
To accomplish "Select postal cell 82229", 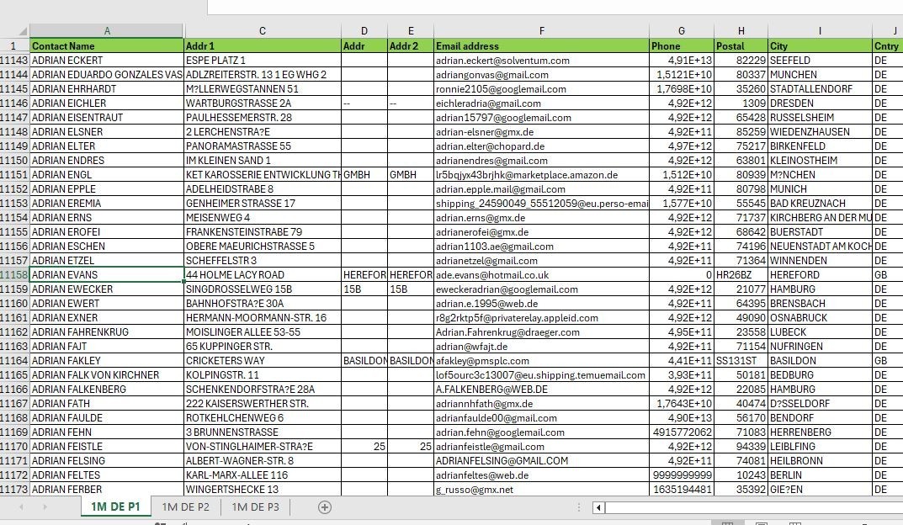I will point(741,61).
